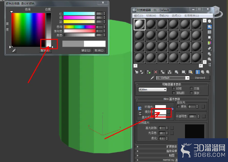
Task: Click the Material/Map Navigator icon
Action: (210, 64)
